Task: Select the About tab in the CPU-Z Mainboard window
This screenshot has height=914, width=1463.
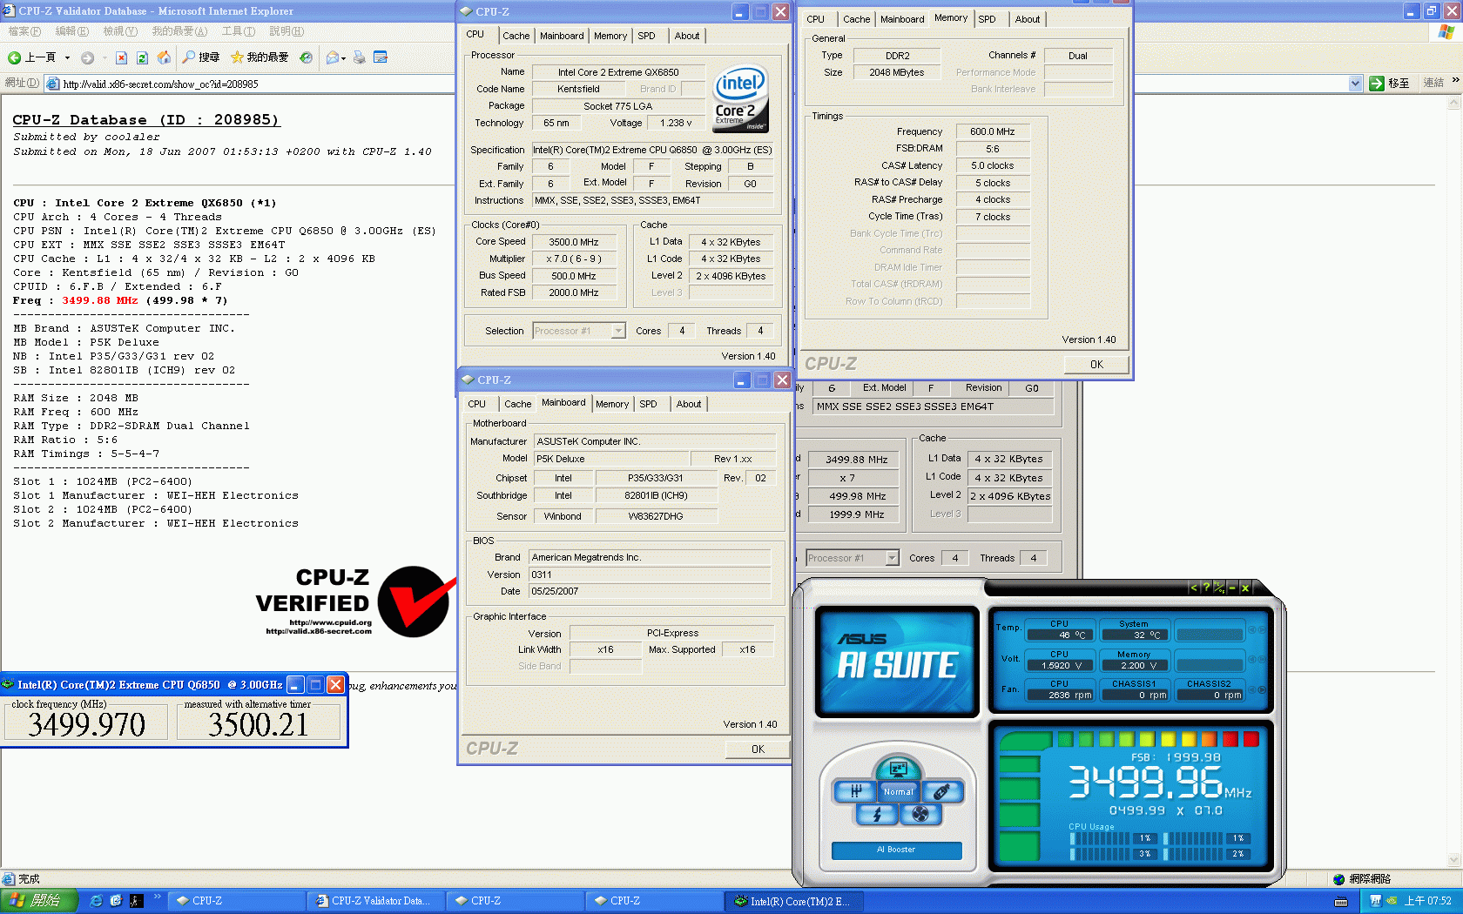Action: (689, 404)
